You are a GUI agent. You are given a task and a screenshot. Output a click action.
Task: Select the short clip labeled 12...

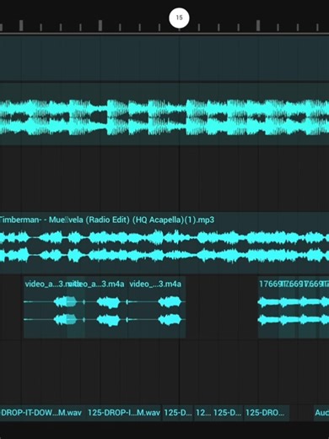(x=202, y=413)
